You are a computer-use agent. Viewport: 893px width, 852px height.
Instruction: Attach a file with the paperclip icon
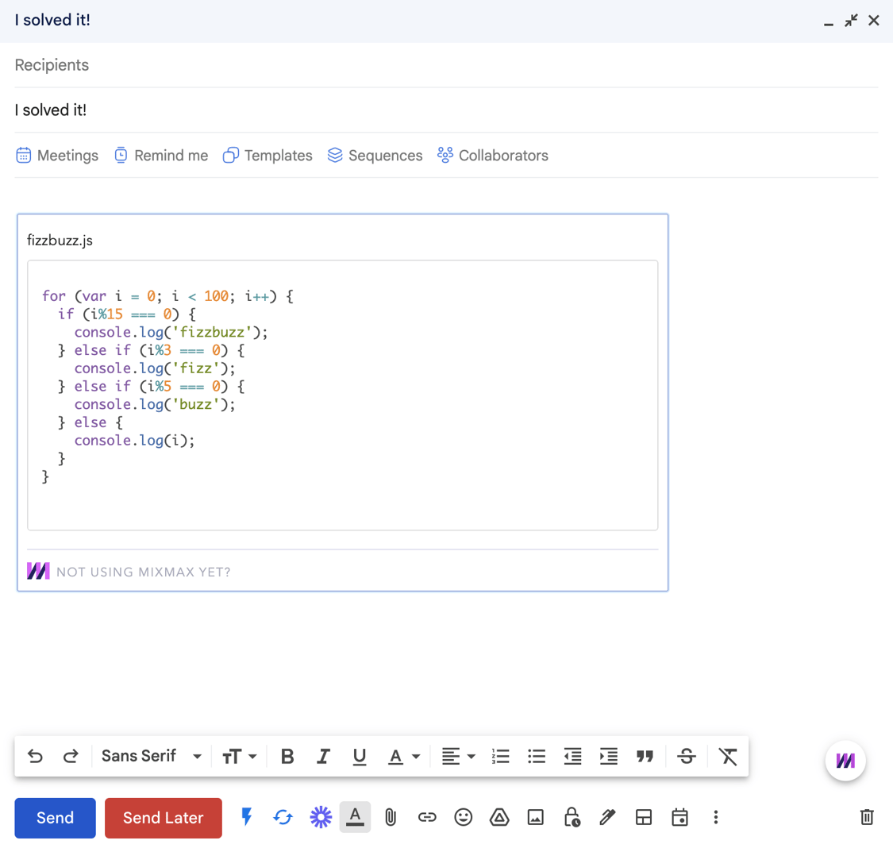click(x=390, y=817)
